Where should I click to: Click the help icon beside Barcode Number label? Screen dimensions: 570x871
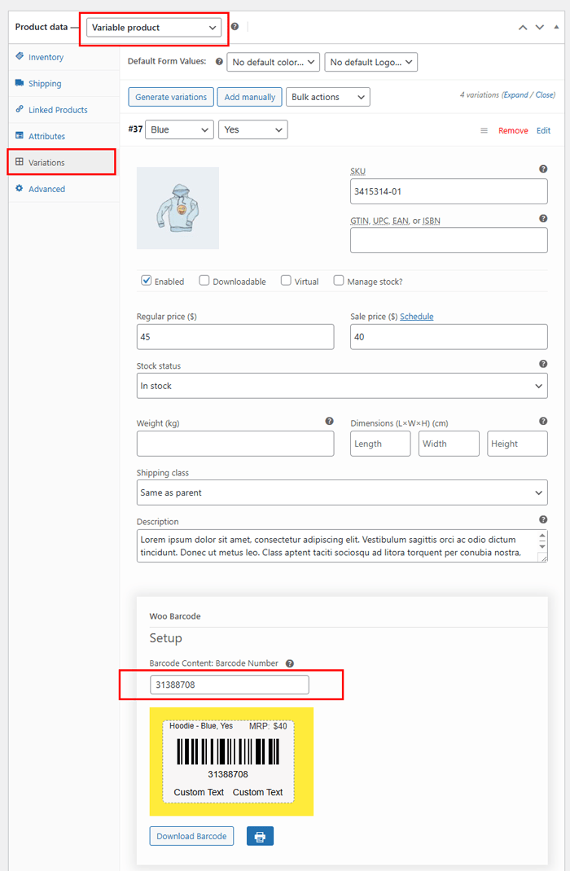pyautogui.click(x=290, y=663)
